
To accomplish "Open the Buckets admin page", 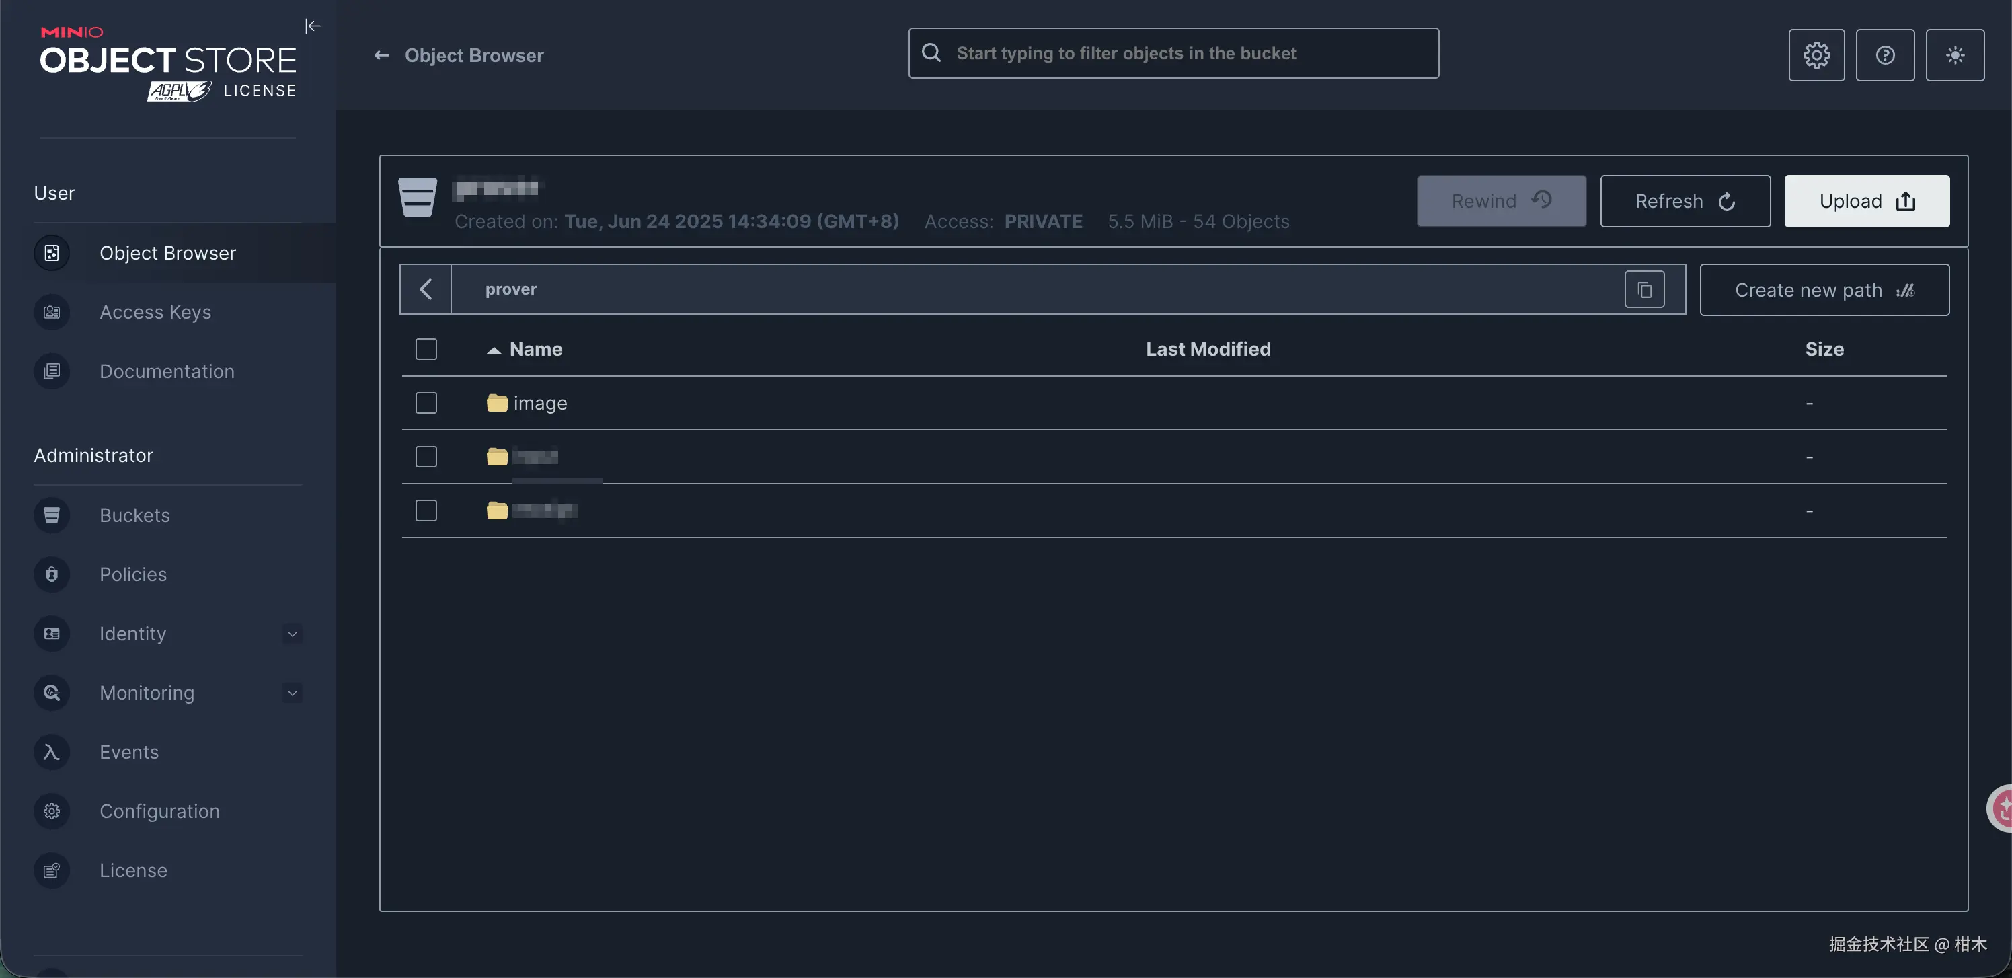I will (x=134, y=515).
